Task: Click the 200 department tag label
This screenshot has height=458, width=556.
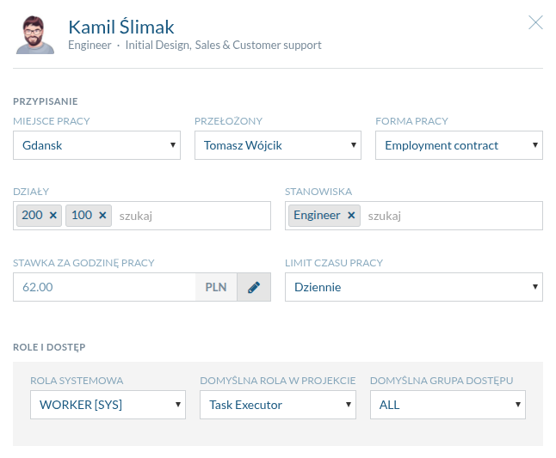Action: tap(32, 215)
